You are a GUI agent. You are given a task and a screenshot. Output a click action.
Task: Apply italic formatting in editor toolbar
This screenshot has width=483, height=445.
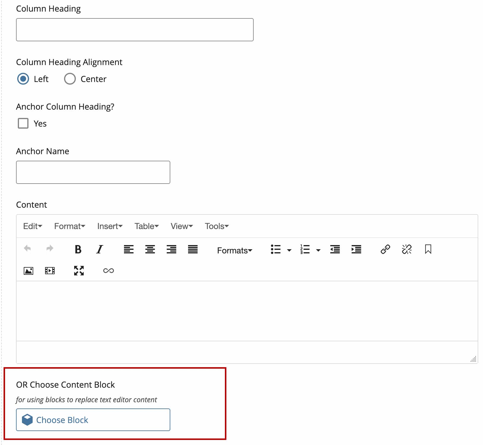coord(100,249)
